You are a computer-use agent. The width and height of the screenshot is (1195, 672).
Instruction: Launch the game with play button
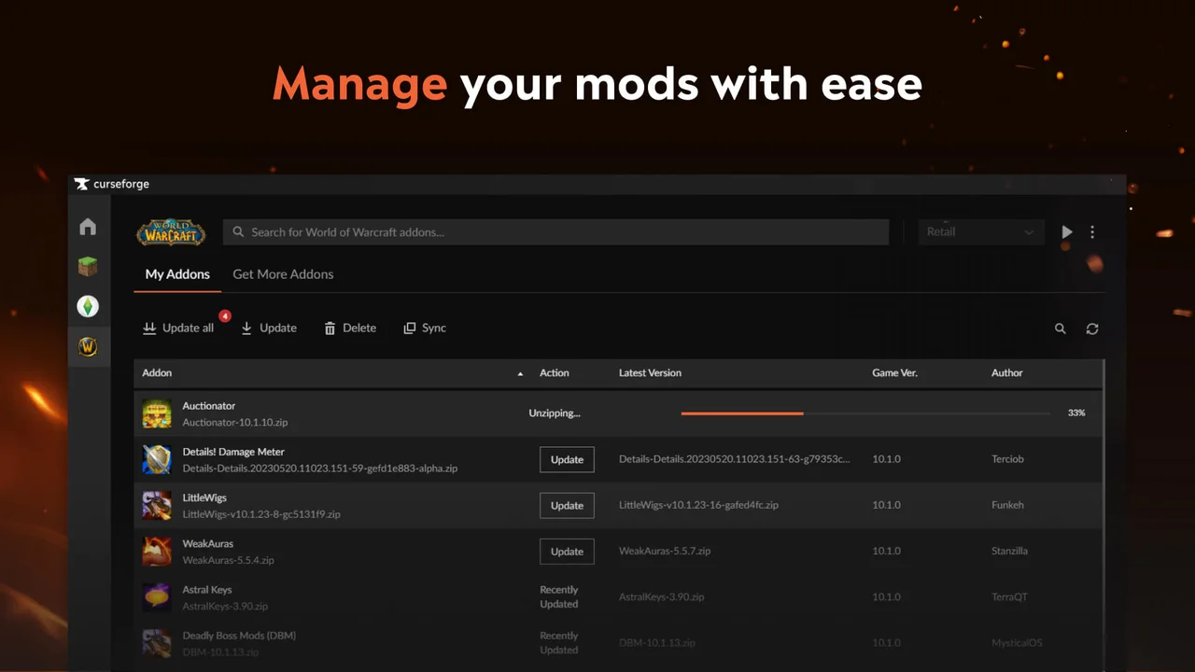1066,231
